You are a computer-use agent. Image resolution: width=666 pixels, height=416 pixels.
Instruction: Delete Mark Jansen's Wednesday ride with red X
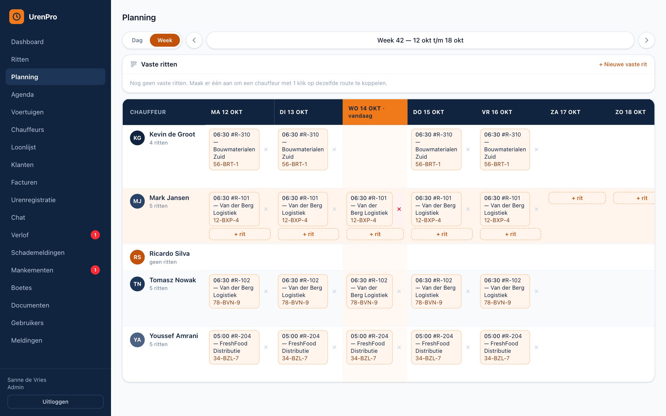point(399,209)
